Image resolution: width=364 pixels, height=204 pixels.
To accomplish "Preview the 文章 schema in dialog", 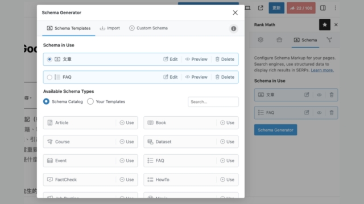I will [x=196, y=59].
